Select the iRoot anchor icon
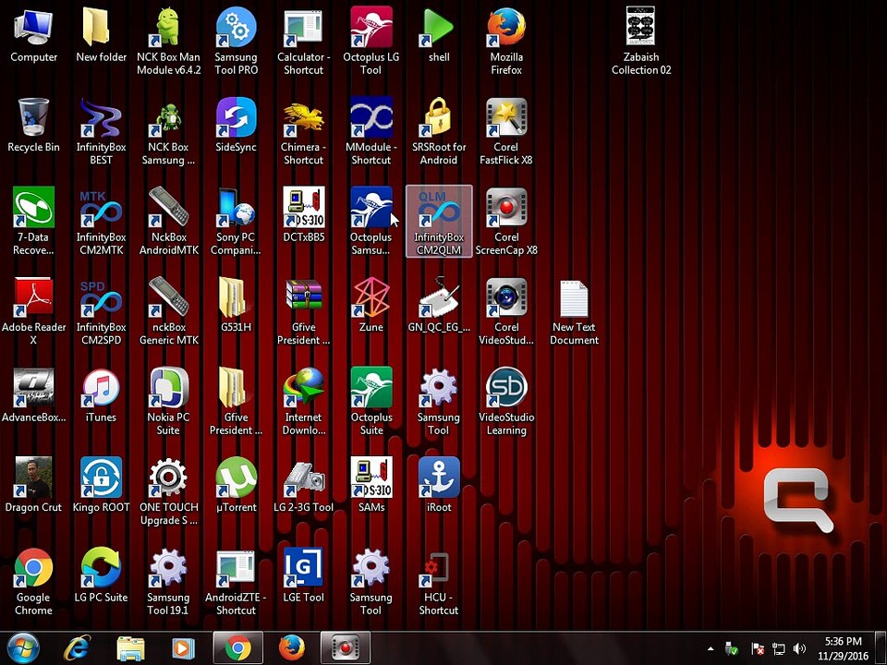This screenshot has width=887, height=665. point(439,485)
